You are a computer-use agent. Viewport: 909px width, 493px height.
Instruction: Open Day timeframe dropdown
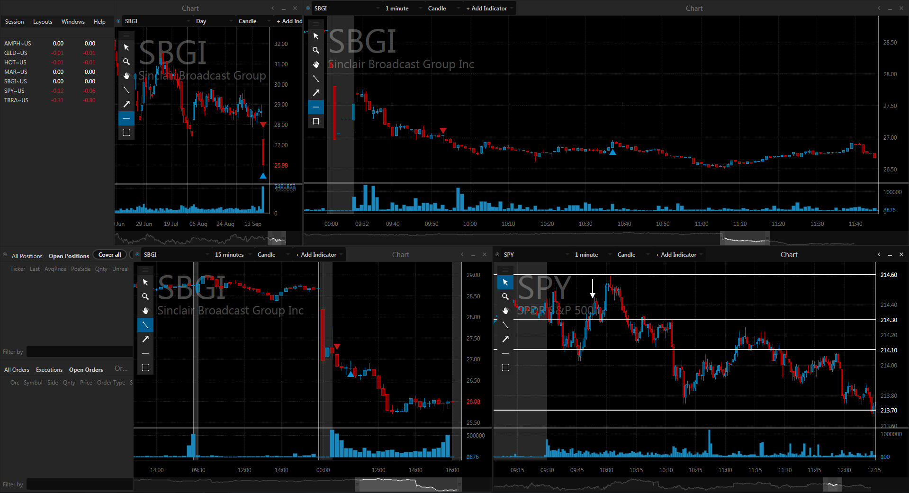[214, 21]
